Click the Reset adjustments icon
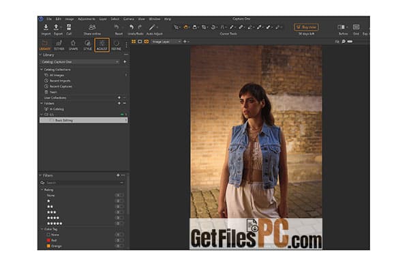This screenshot has width=409, height=266. tap(117, 27)
